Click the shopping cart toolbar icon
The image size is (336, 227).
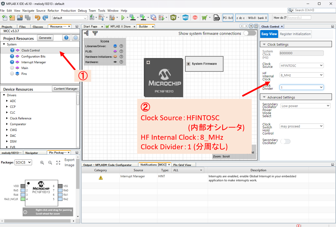tap(205, 17)
